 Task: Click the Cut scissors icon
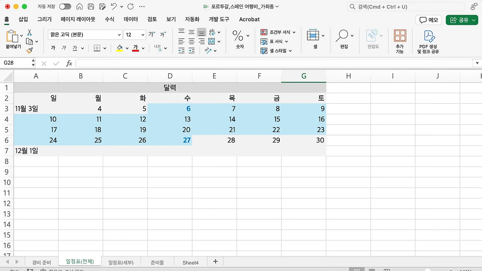pyautogui.click(x=29, y=33)
